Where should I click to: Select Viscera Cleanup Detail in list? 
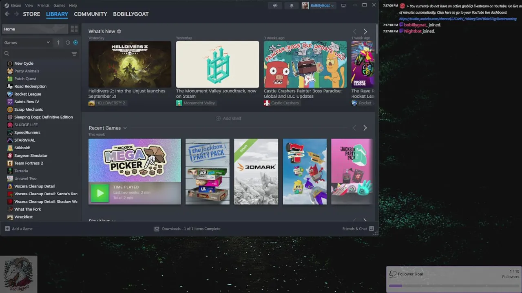point(34,186)
